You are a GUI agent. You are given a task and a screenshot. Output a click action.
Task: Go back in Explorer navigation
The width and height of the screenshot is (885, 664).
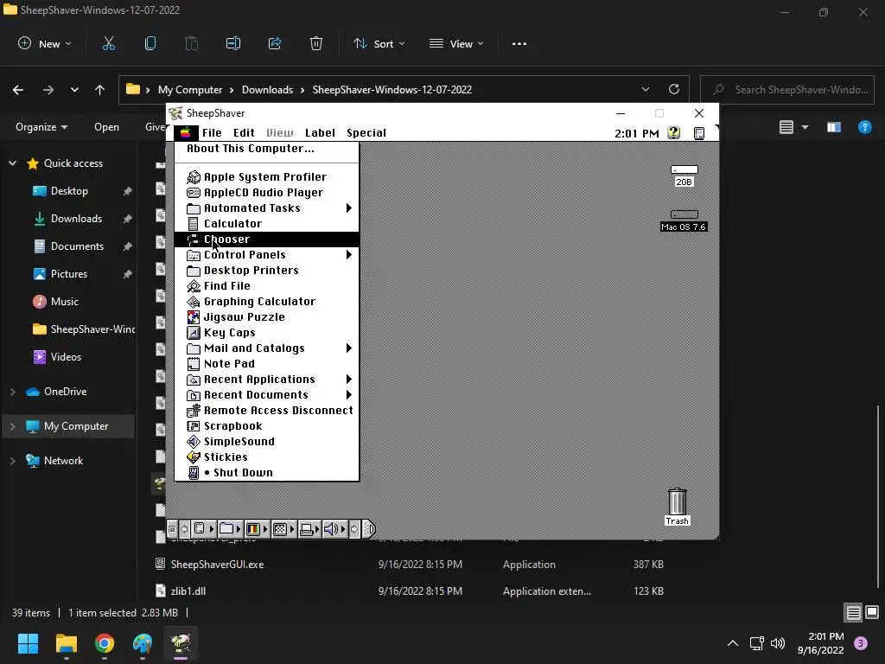[18, 90]
